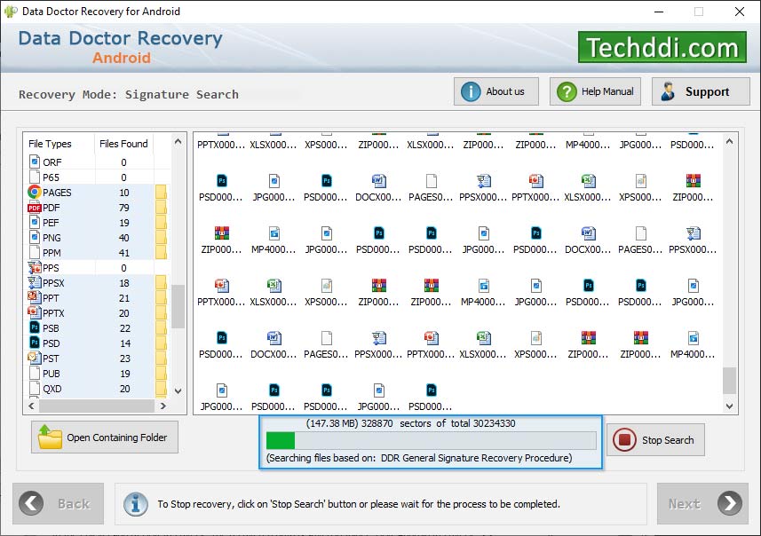Click the PSD Photoshop icon in file types list
The height and width of the screenshot is (536, 761).
[35, 343]
